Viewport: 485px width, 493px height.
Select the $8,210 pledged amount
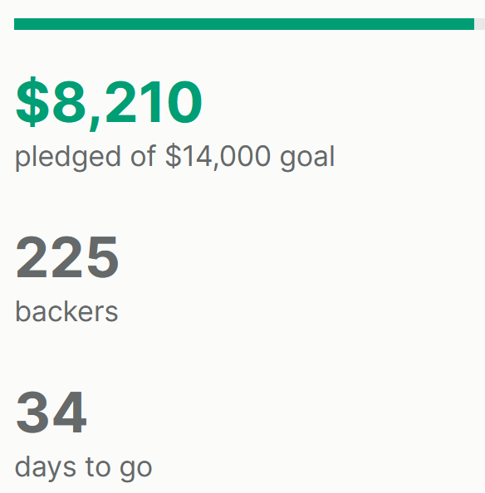(x=109, y=104)
